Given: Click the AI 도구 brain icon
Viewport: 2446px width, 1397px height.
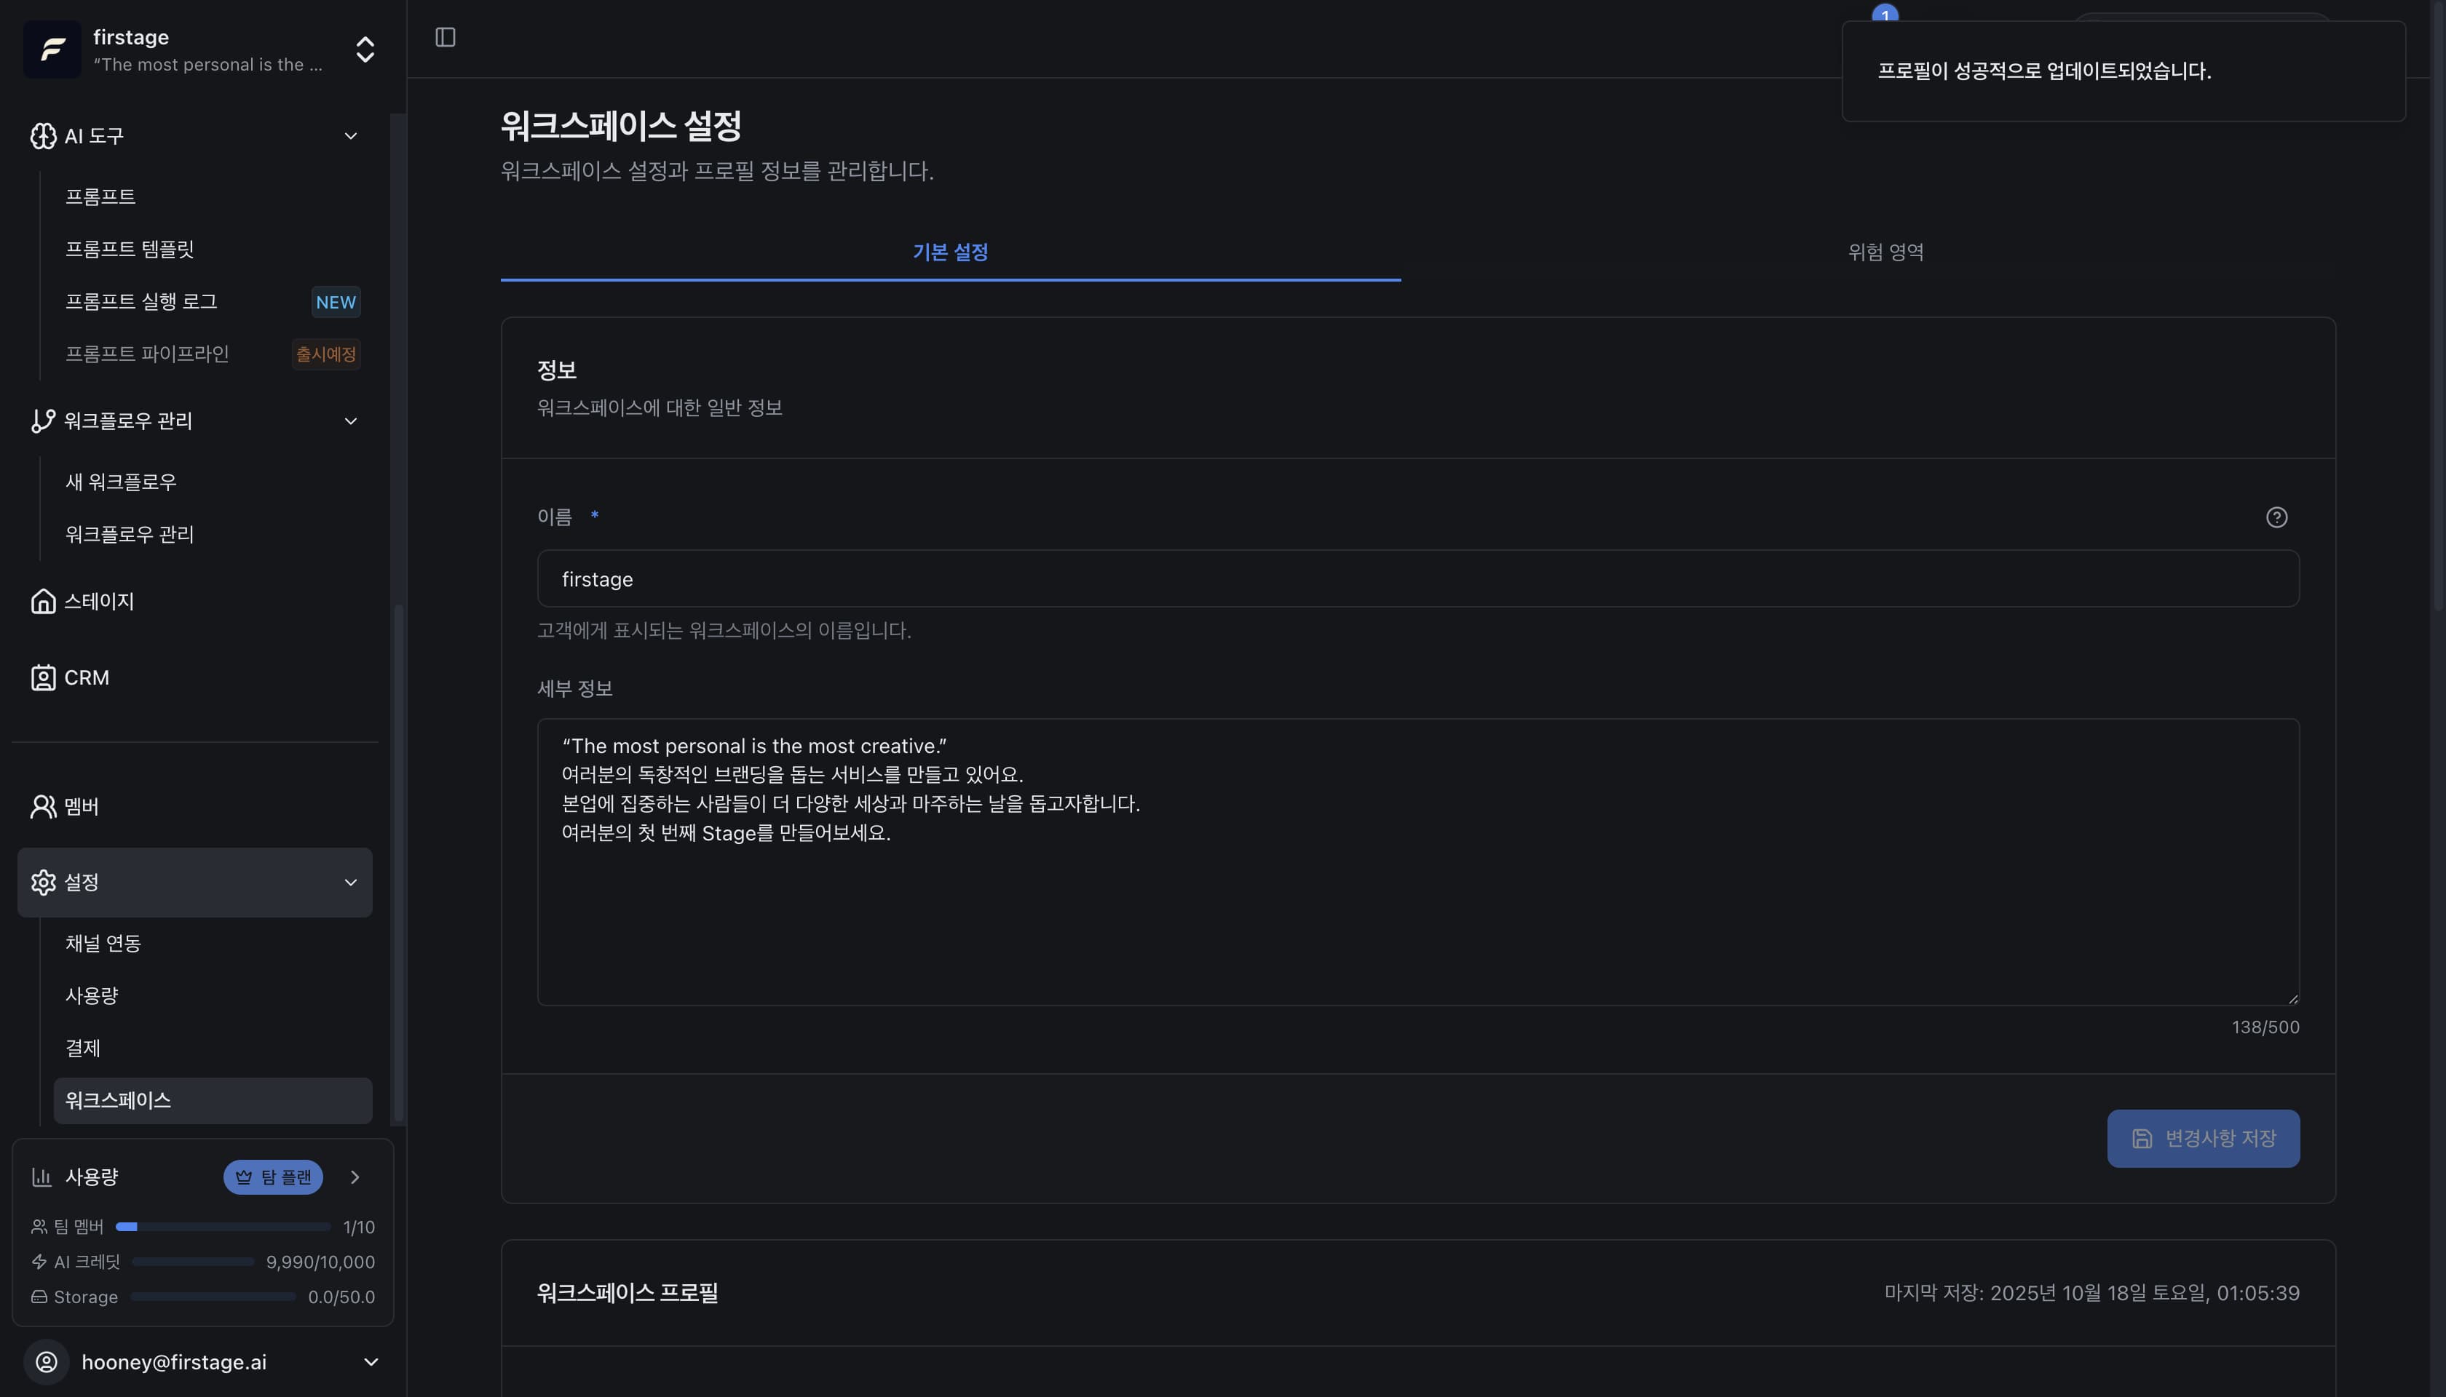Looking at the screenshot, I should coord(42,136).
